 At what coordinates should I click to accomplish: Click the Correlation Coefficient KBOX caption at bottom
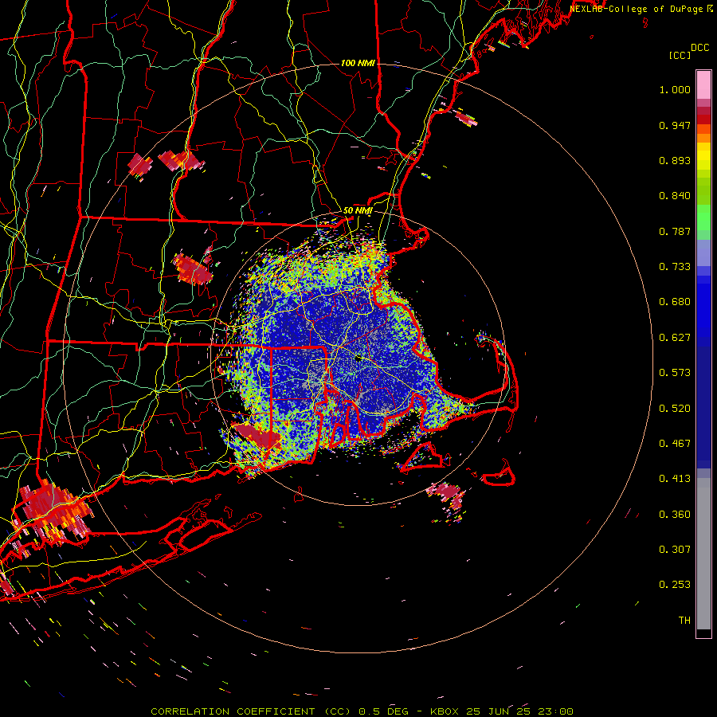(x=362, y=711)
